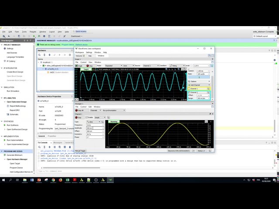Open the Wavegen Channels dropdown
This screenshot has width=279, height=209.
pos(95,110)
